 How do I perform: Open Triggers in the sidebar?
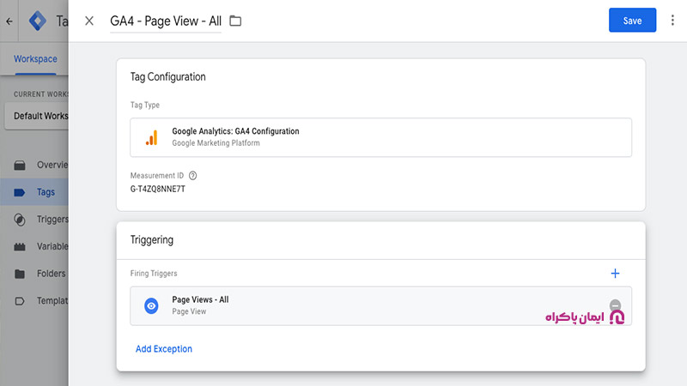(x=34, y=220)
